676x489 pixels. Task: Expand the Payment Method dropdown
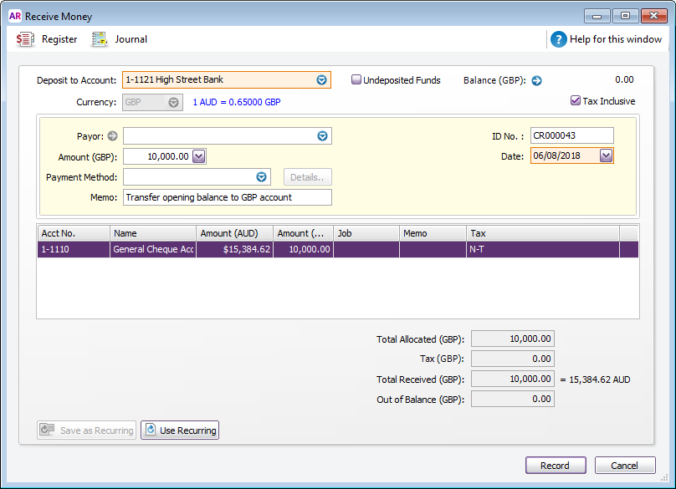pyautogui.click(x=261, y=177)
